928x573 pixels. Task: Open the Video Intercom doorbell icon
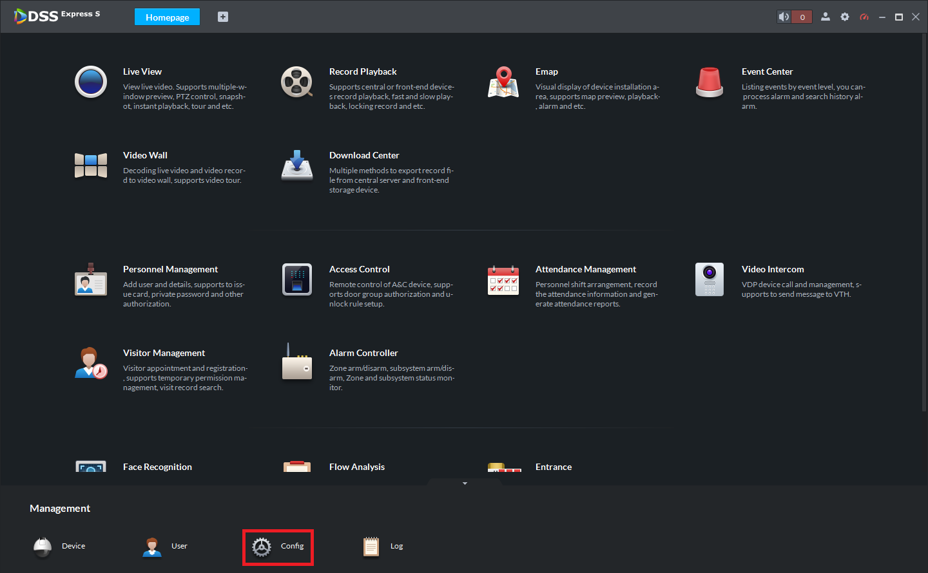[x=710, y=279]
